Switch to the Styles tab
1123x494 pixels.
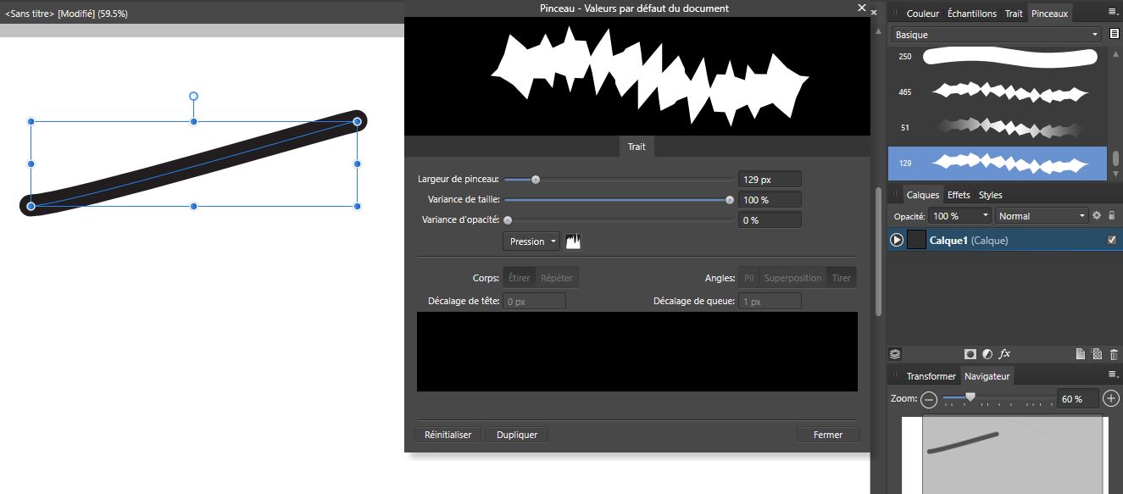click(991, 195)
